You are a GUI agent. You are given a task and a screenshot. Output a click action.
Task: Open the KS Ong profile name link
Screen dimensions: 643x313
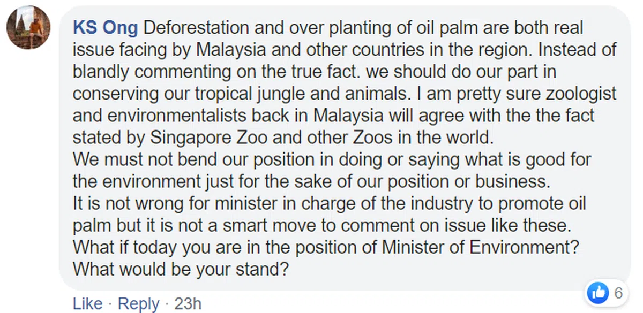tap(105, 28)
